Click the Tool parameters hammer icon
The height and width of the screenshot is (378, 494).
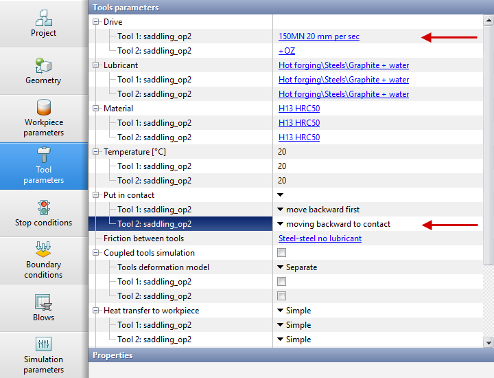43,154
